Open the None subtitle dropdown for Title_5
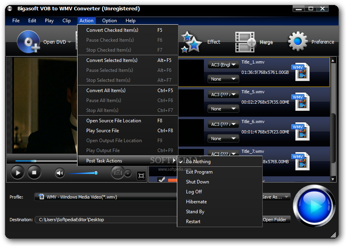Viewport: 347px width, 247px height. pos(223,109)
